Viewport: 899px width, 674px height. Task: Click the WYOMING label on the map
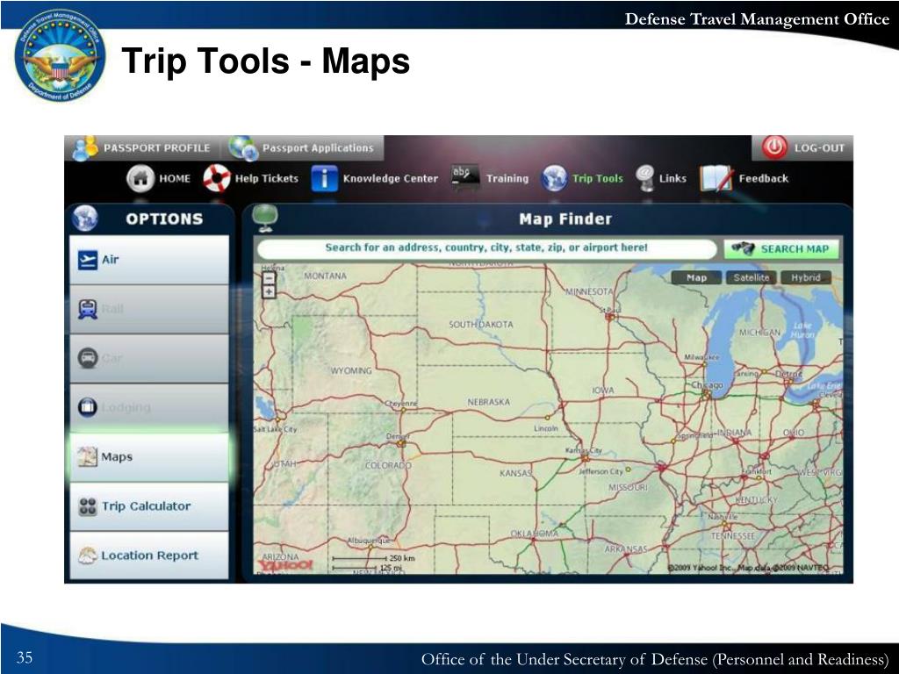351,371
